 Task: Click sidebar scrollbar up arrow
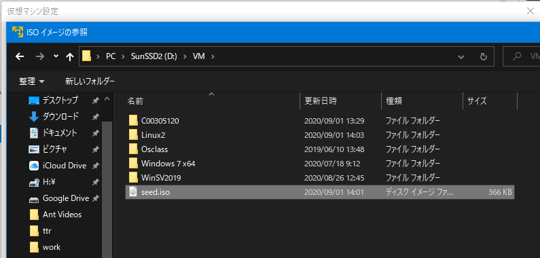(107, 99)
